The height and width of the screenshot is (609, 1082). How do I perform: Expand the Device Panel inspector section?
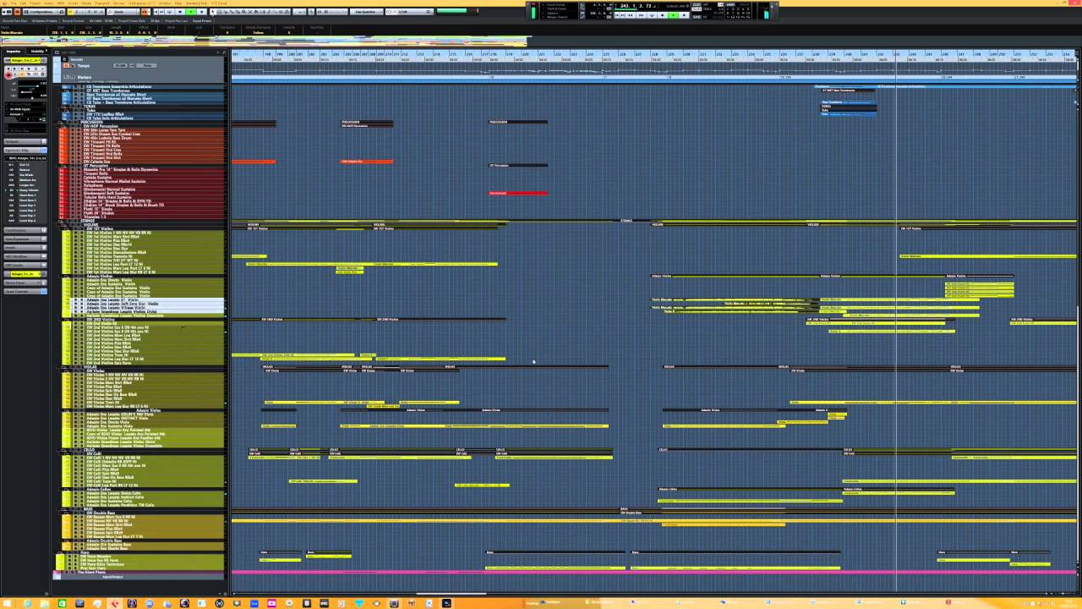(25, 283)
